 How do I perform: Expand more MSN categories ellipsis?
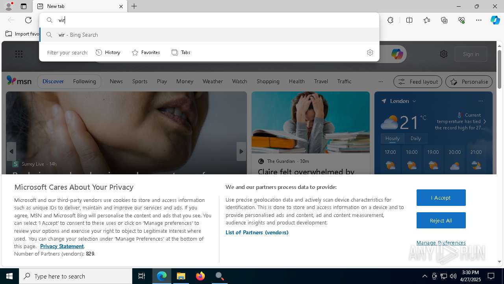pyautogui.click(x=380, y=82)
